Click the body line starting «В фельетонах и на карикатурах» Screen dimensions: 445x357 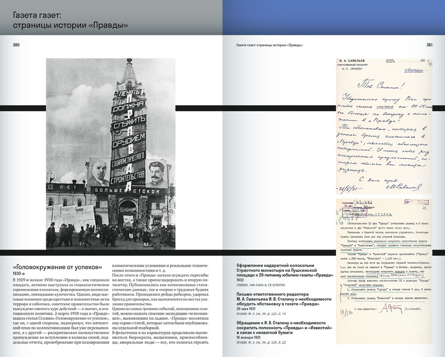pyautogui.click(x=160, y=333)
